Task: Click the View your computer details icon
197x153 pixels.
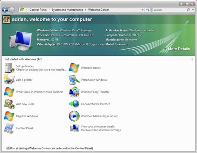Action: tap(74, 128)
